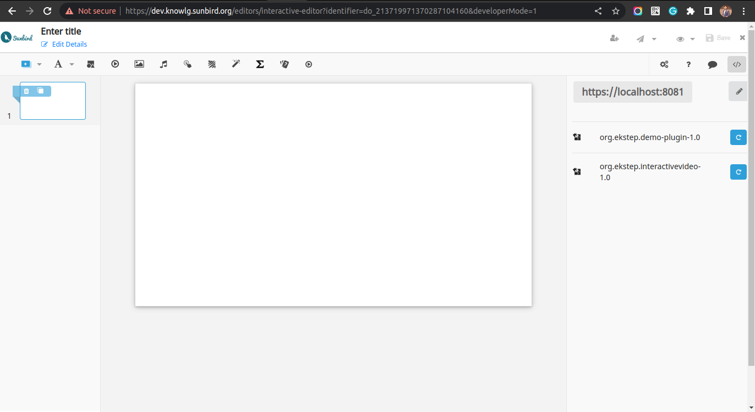Expand the text tool dropdown arrow

(72, 64)
